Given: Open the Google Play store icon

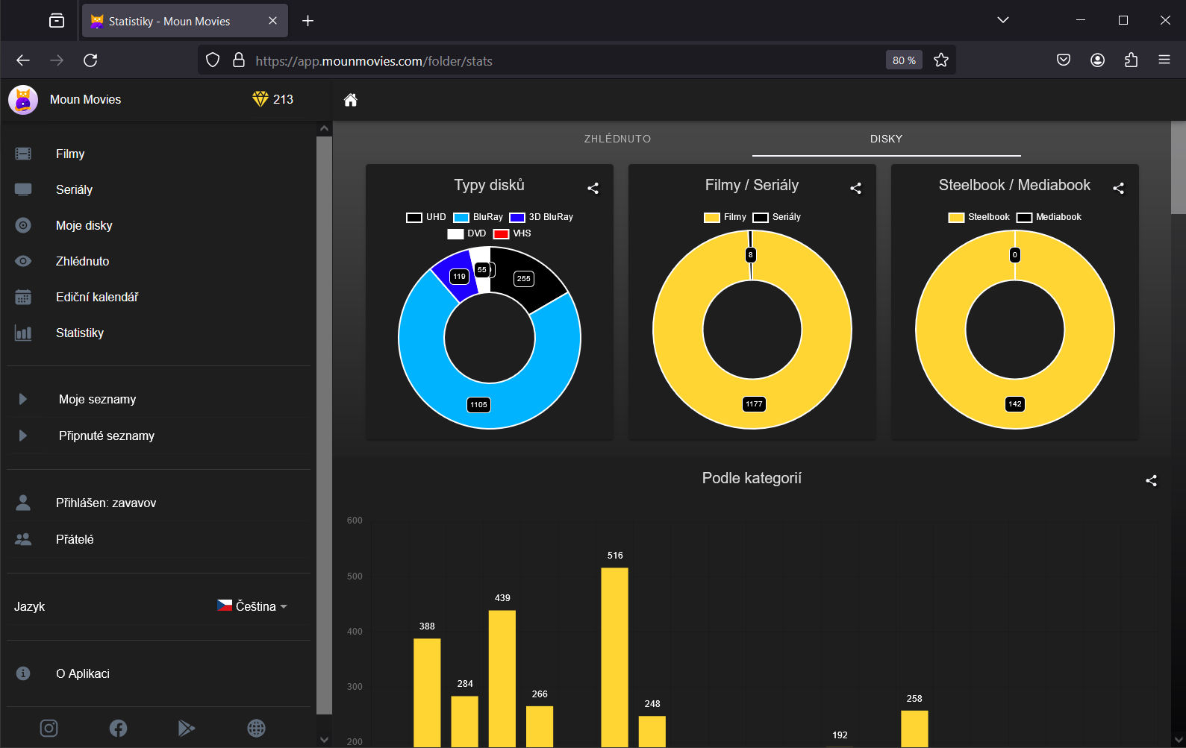Looking at the screenshot, I should 187,728.
